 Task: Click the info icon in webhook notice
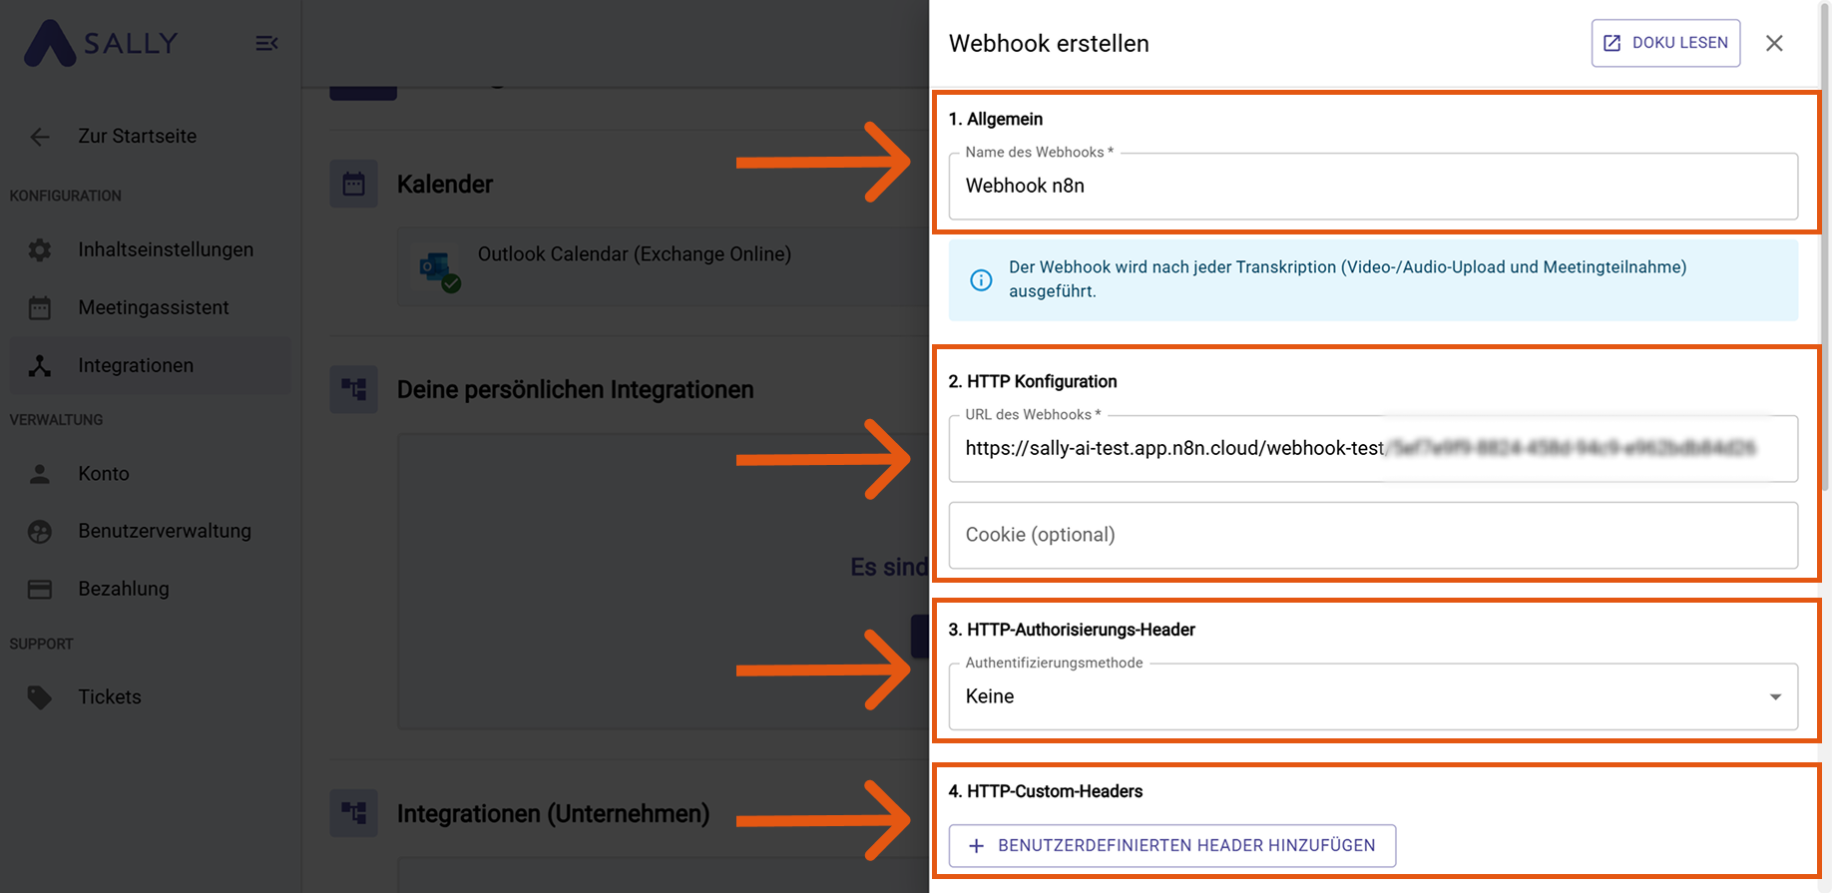[981, 280]
